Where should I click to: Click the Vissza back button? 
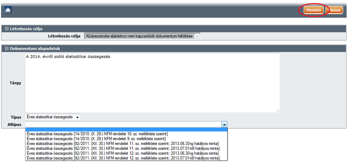(x=334, y=10)
